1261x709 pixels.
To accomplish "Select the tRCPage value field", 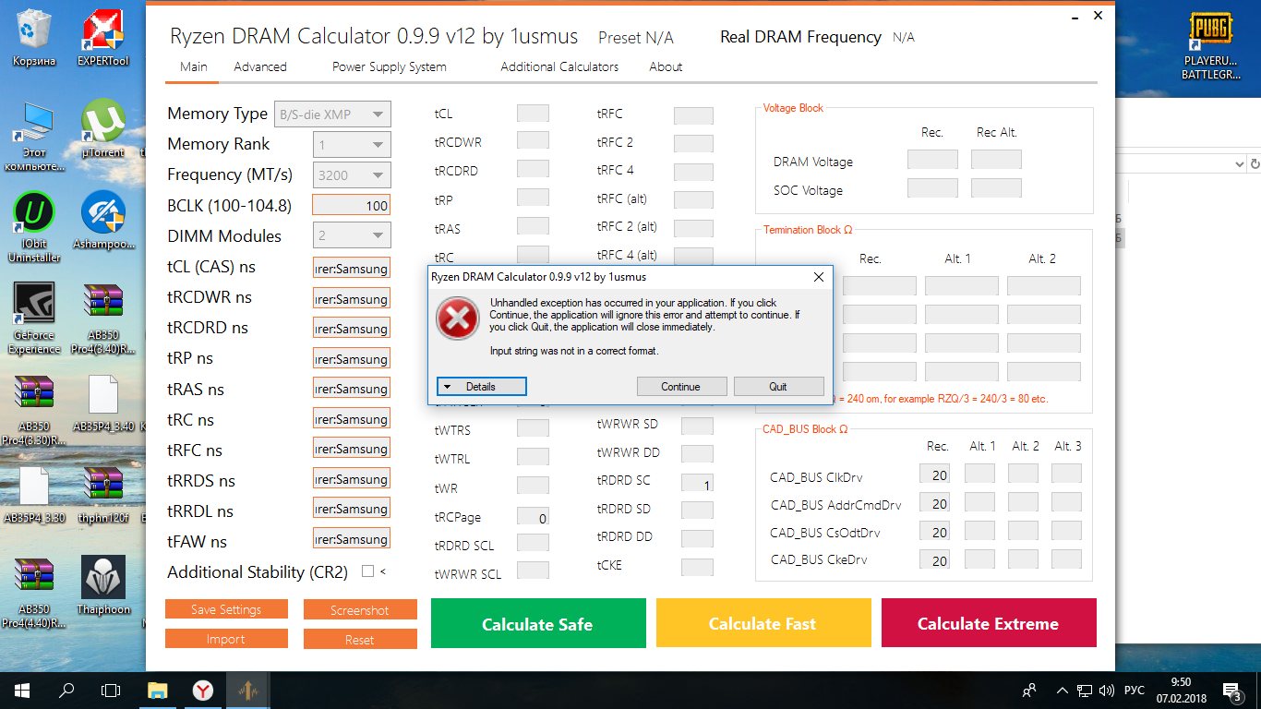I will 533,516.
